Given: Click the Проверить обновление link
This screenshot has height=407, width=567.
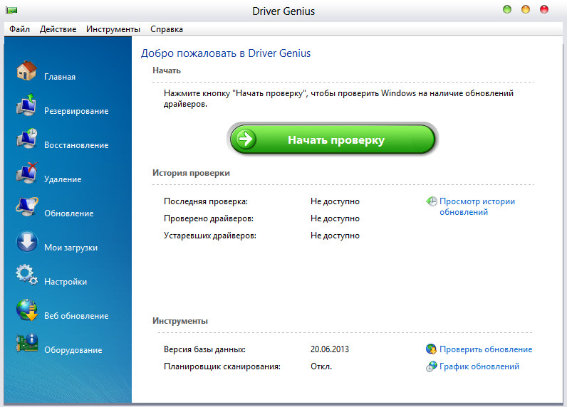Looking at the screenshot, I should click(x=486, y=349).
